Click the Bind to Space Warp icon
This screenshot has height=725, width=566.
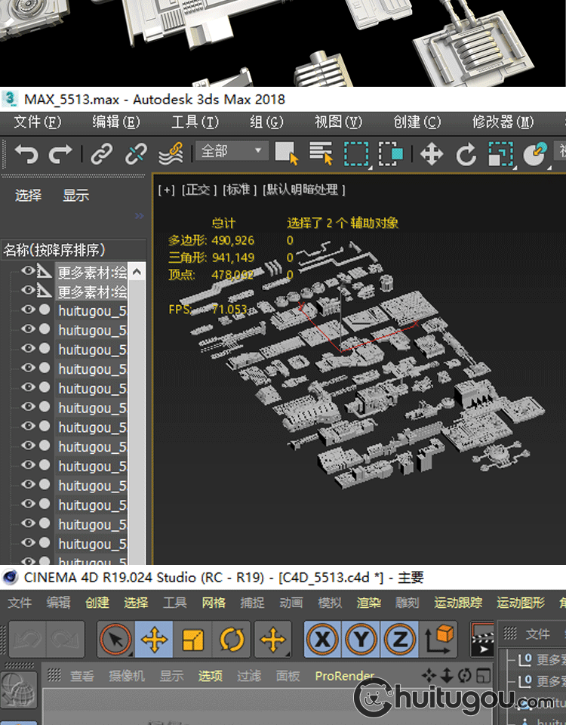[x=171, y=154]
